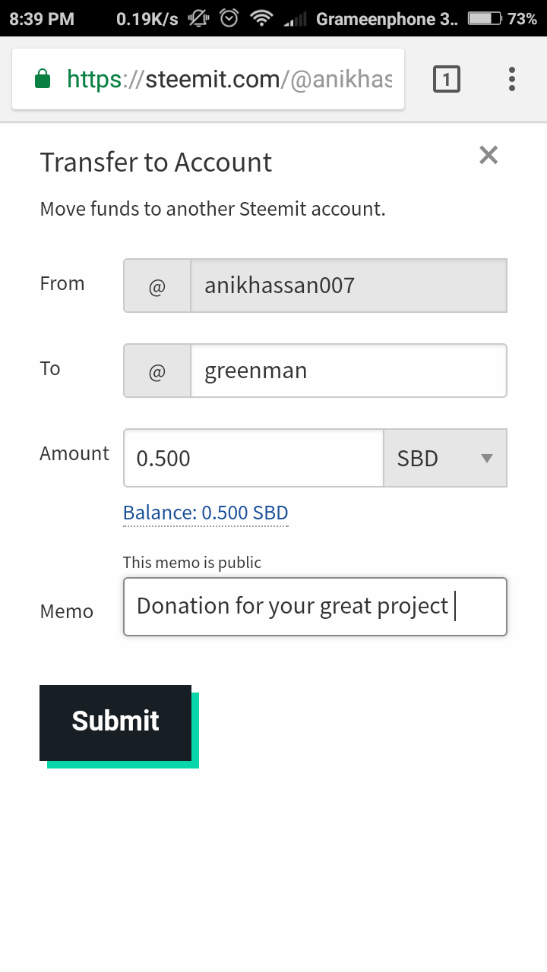Tap the green secure padlock icon

(43, 79)
